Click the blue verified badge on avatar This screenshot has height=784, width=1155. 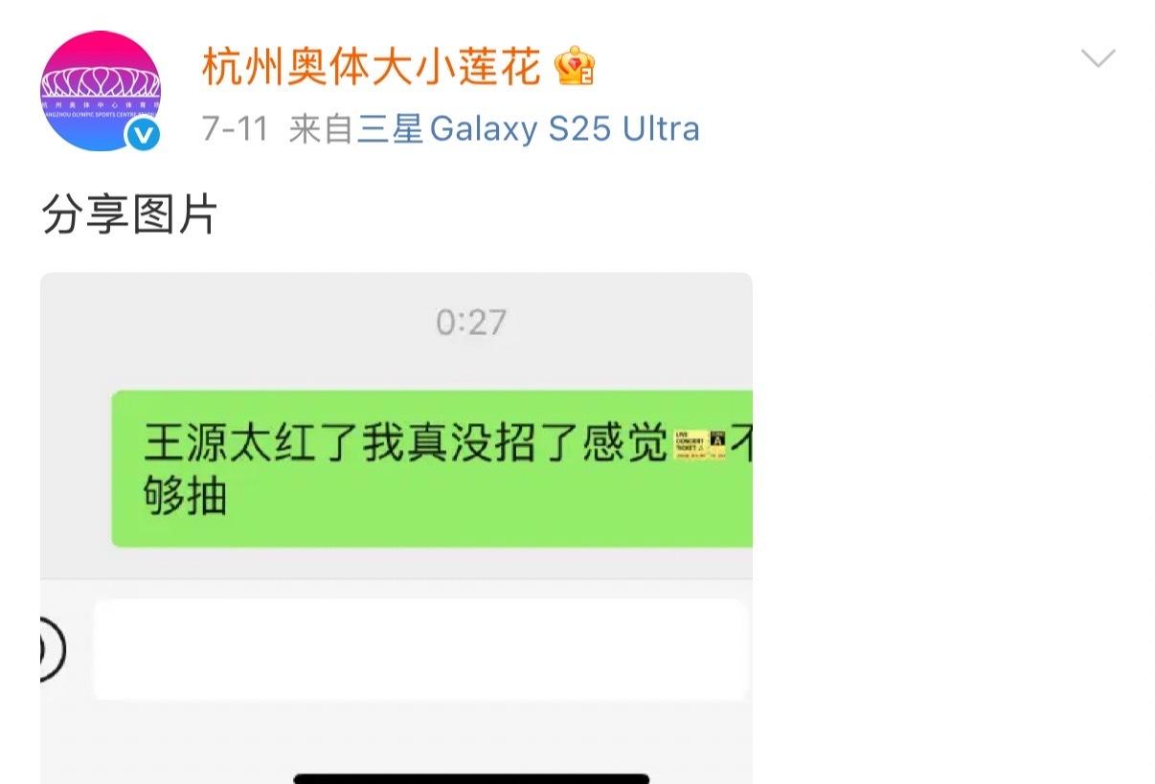[x=144, y=136]
